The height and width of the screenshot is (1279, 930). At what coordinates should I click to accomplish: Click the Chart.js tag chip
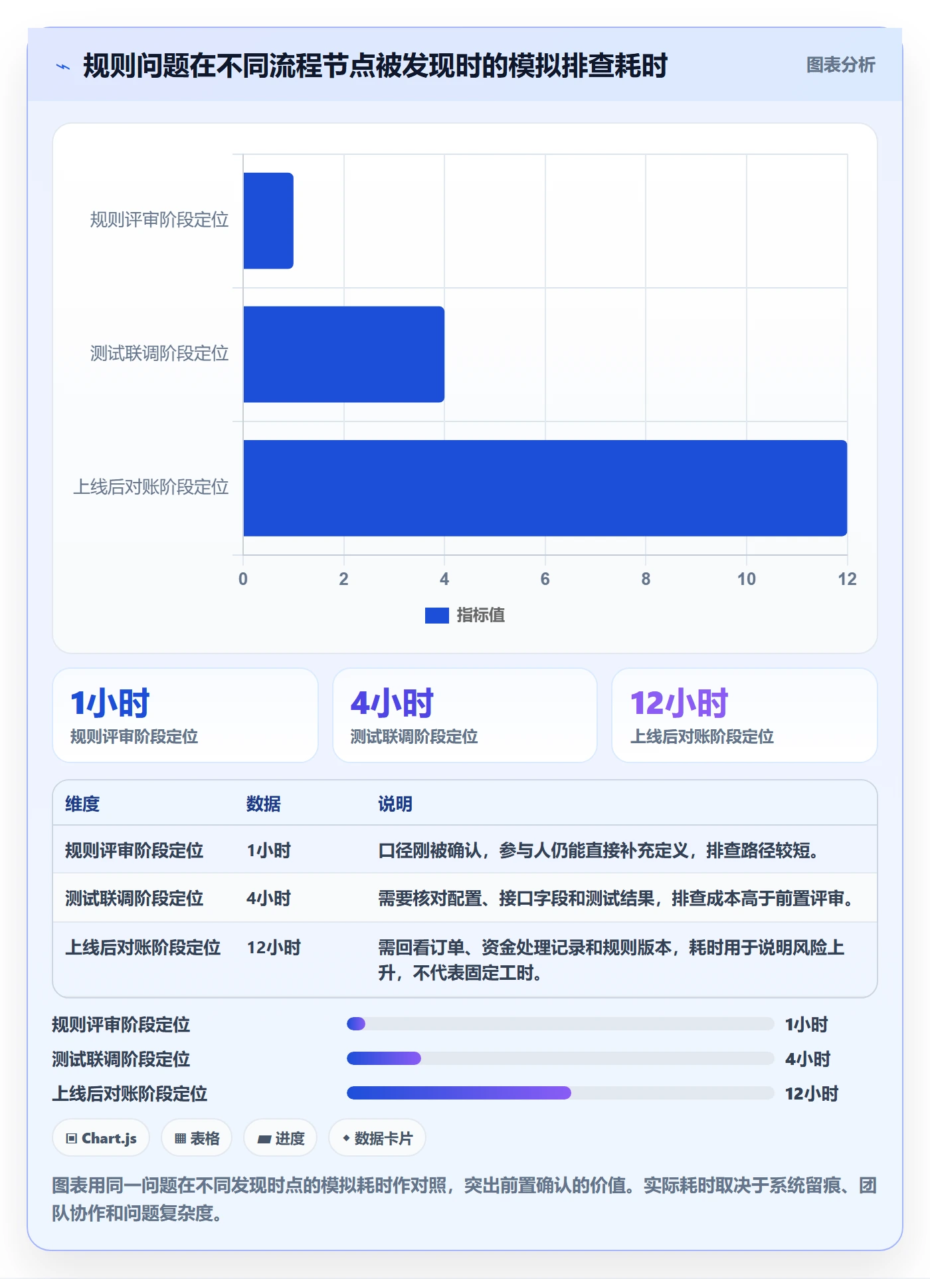pos(101,1138)
